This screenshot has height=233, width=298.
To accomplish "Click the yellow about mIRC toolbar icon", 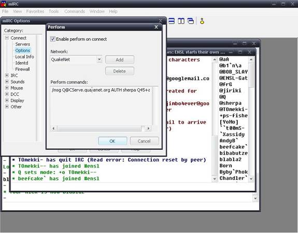I will tap(202, 21).
